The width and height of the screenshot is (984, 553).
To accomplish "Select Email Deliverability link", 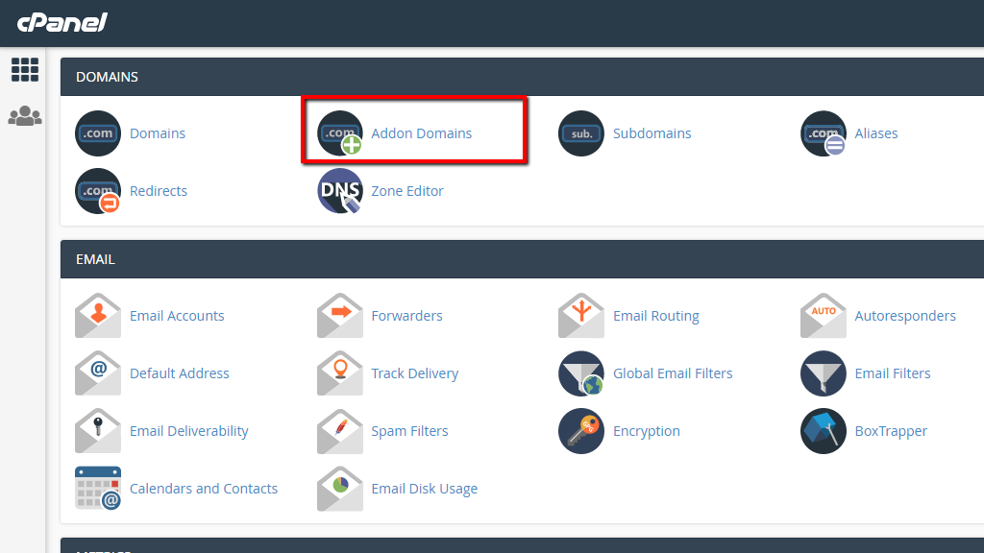I will coord(189,431).
